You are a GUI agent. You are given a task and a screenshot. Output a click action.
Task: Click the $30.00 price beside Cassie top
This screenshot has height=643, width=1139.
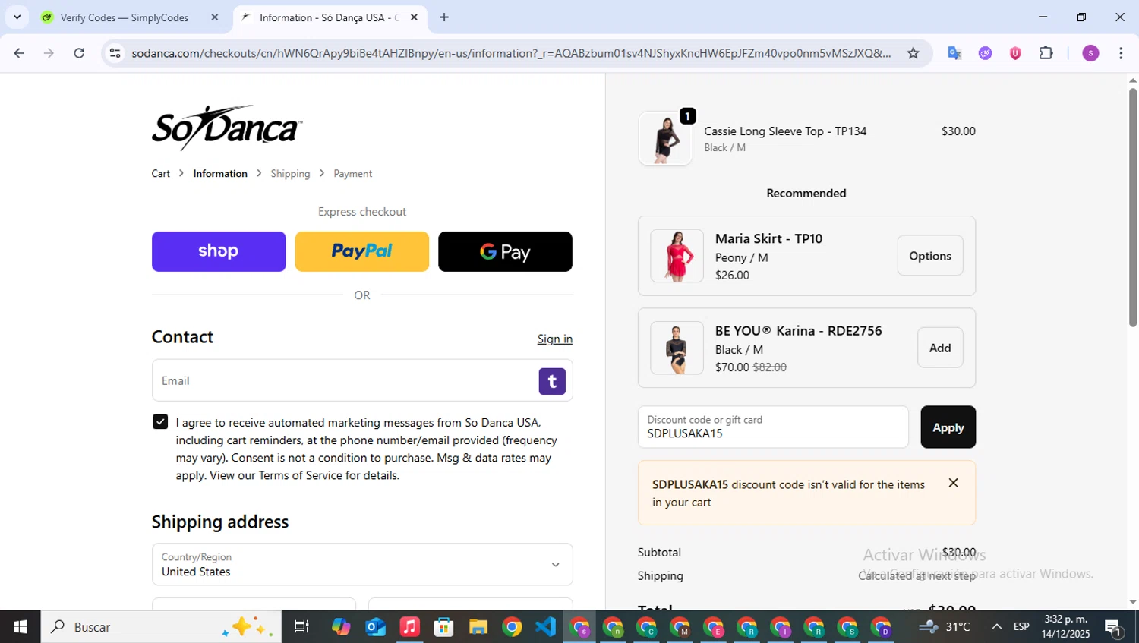point(958,131)
